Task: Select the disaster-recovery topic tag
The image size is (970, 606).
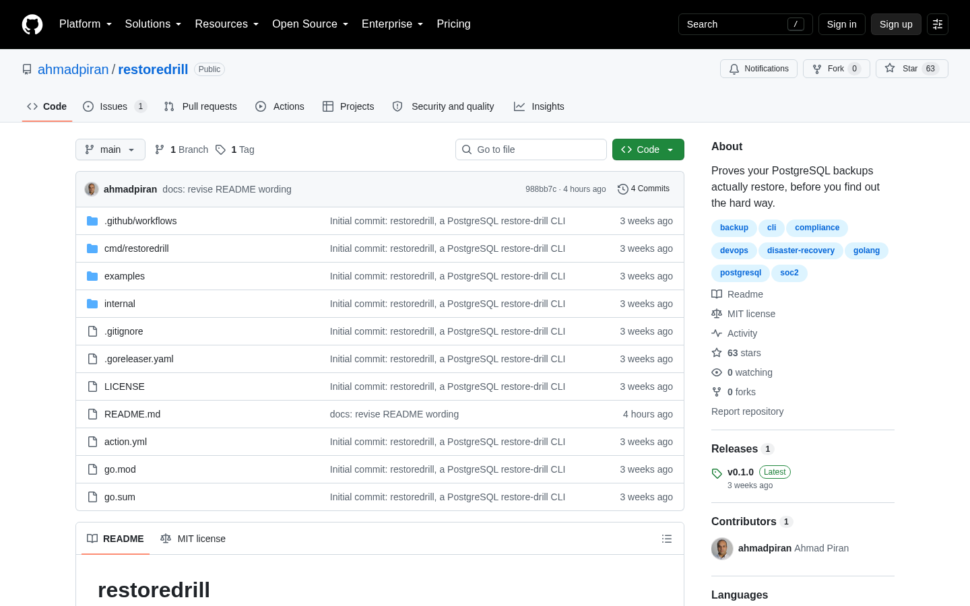Action: [800, 250]
